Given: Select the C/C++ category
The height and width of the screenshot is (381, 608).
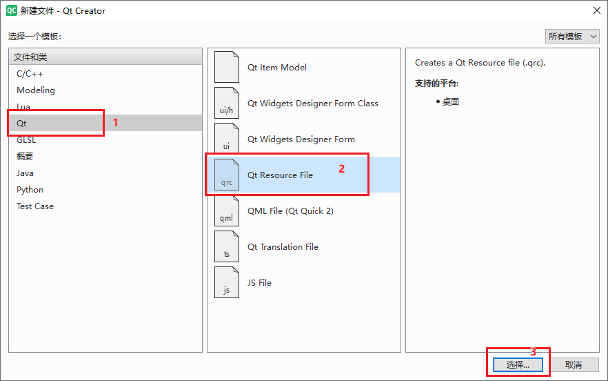Looking at the screenshot, I should click(105, 73).
